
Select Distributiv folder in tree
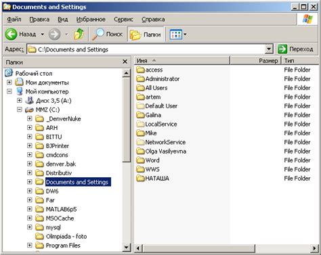coord(59,173)
